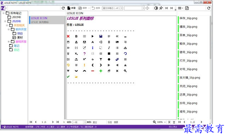The height and width of the screenshot is (140, 227).
Task: Click the filter funnel icon
Action: coord(101,59)
